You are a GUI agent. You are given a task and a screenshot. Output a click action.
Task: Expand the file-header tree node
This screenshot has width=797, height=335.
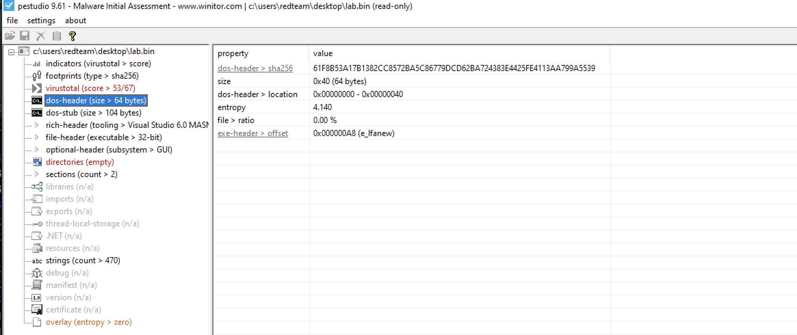[37, 137]
